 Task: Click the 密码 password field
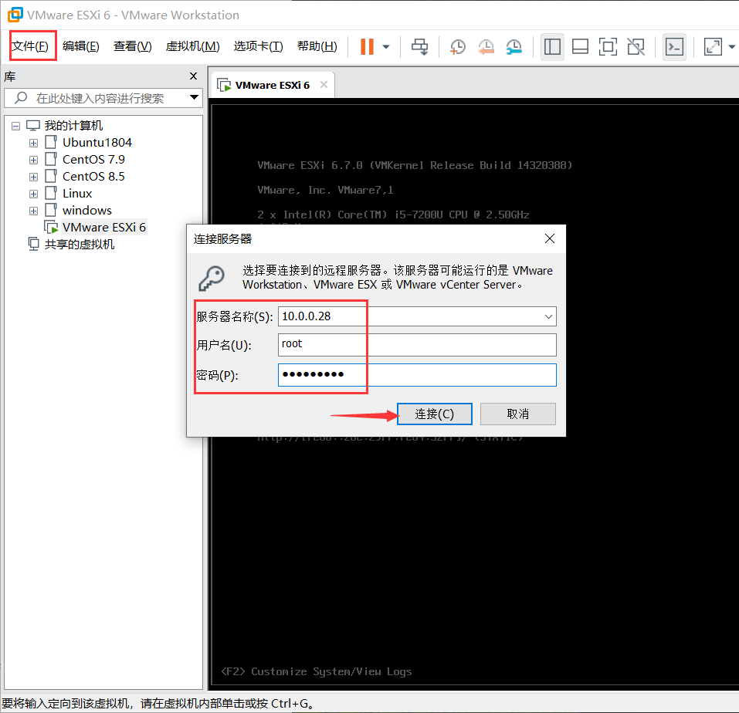417,375
